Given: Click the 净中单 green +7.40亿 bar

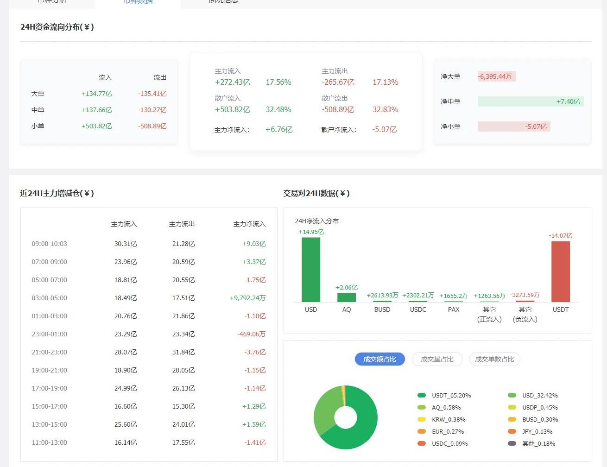Looking at the screenshot, I should 531,101.
